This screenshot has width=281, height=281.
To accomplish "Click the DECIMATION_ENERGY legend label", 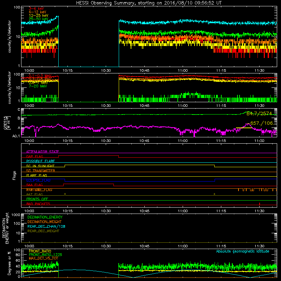I will click(45, 217).
